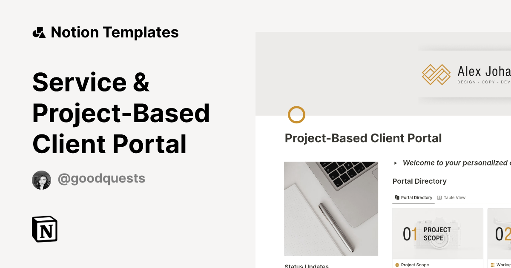Switch to the Table View tab
Viewport: 511px width, 268px height.
pyautogui.click(x=454, y=197)
